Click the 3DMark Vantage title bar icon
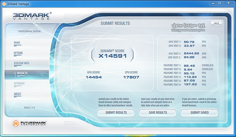 coord(4,4)
